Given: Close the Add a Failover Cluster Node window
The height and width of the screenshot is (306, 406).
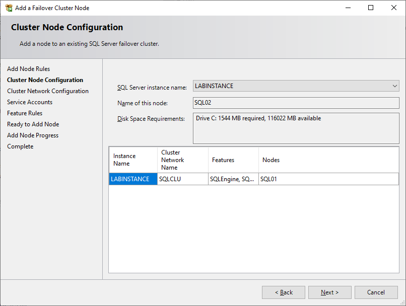Looking at the screenshot, I should [394, 8].
